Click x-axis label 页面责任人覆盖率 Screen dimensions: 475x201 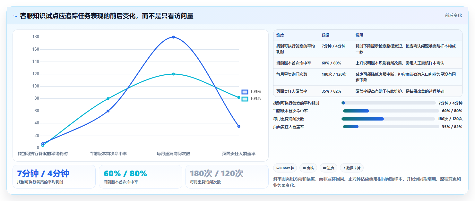tap(239, 154)
